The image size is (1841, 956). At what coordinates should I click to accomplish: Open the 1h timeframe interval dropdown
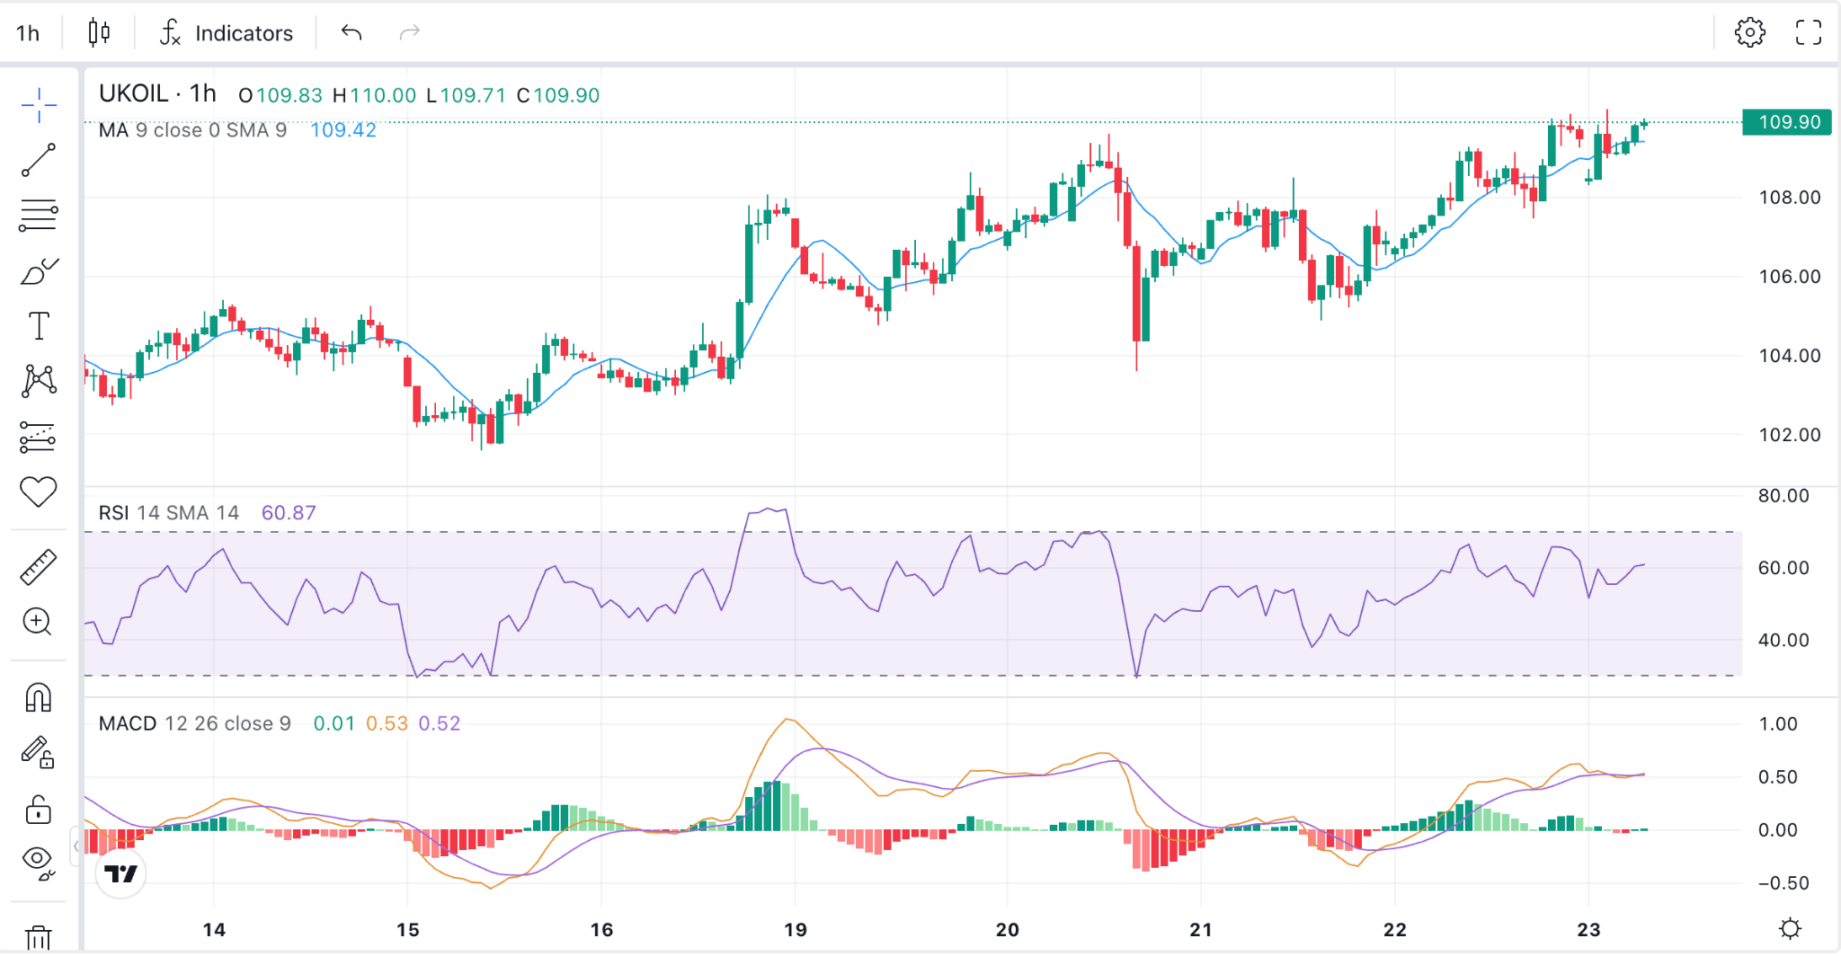pos(28,33)
